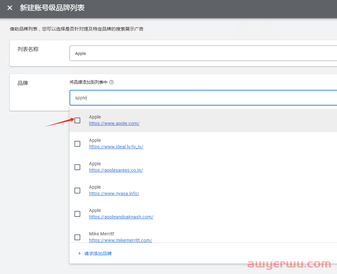The height and width of the screenshot is (274, 337).
Task: Click the 新建账号级品牌列表 title
Action: (52, 8)
